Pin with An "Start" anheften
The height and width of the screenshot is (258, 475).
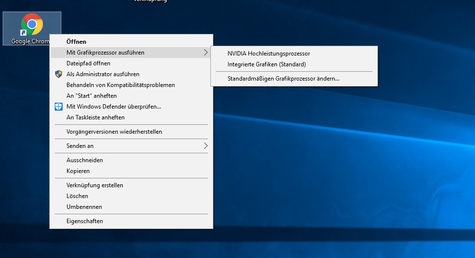131,96
